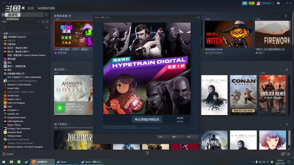Click the add a game plus icon

click(4, 154)
